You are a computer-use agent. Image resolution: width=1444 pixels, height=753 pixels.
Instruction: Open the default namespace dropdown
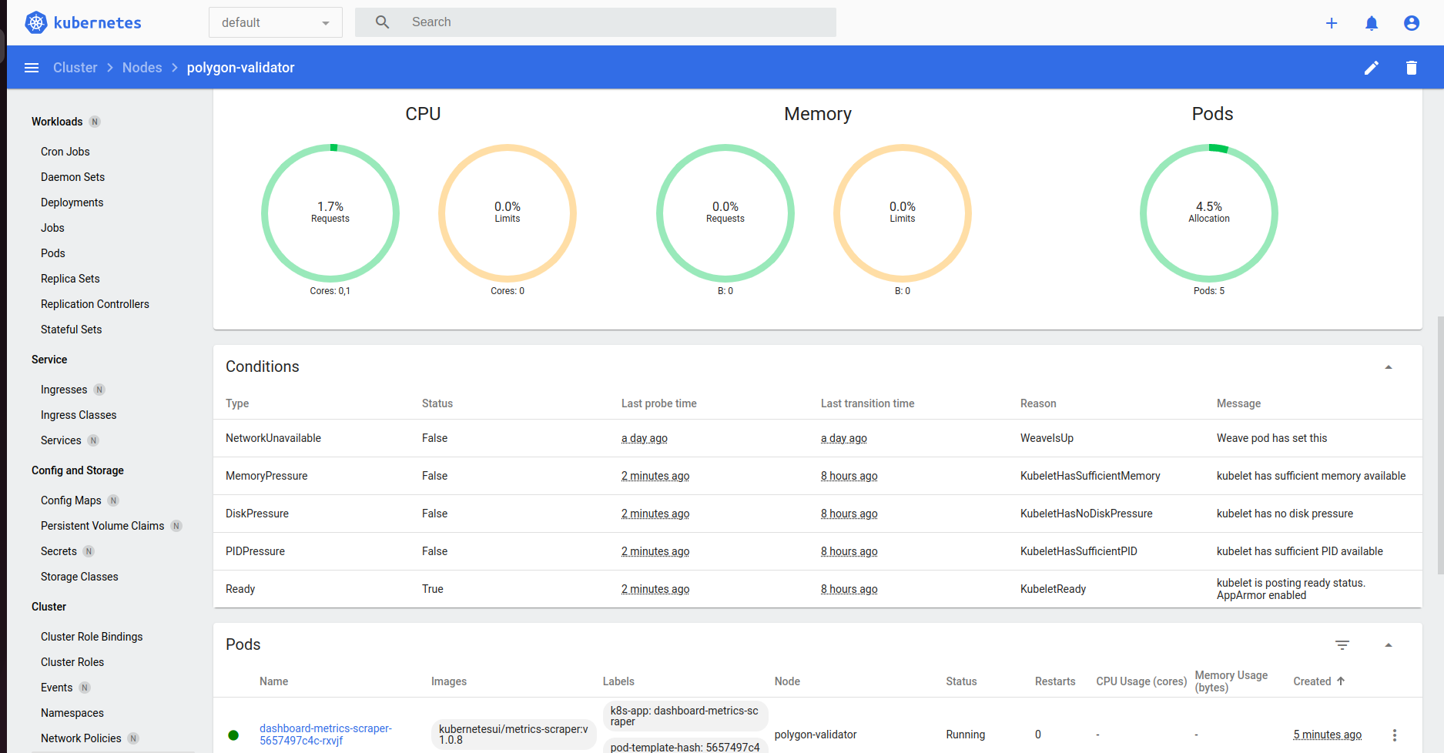pyautogui.click(x=275, y=23)
